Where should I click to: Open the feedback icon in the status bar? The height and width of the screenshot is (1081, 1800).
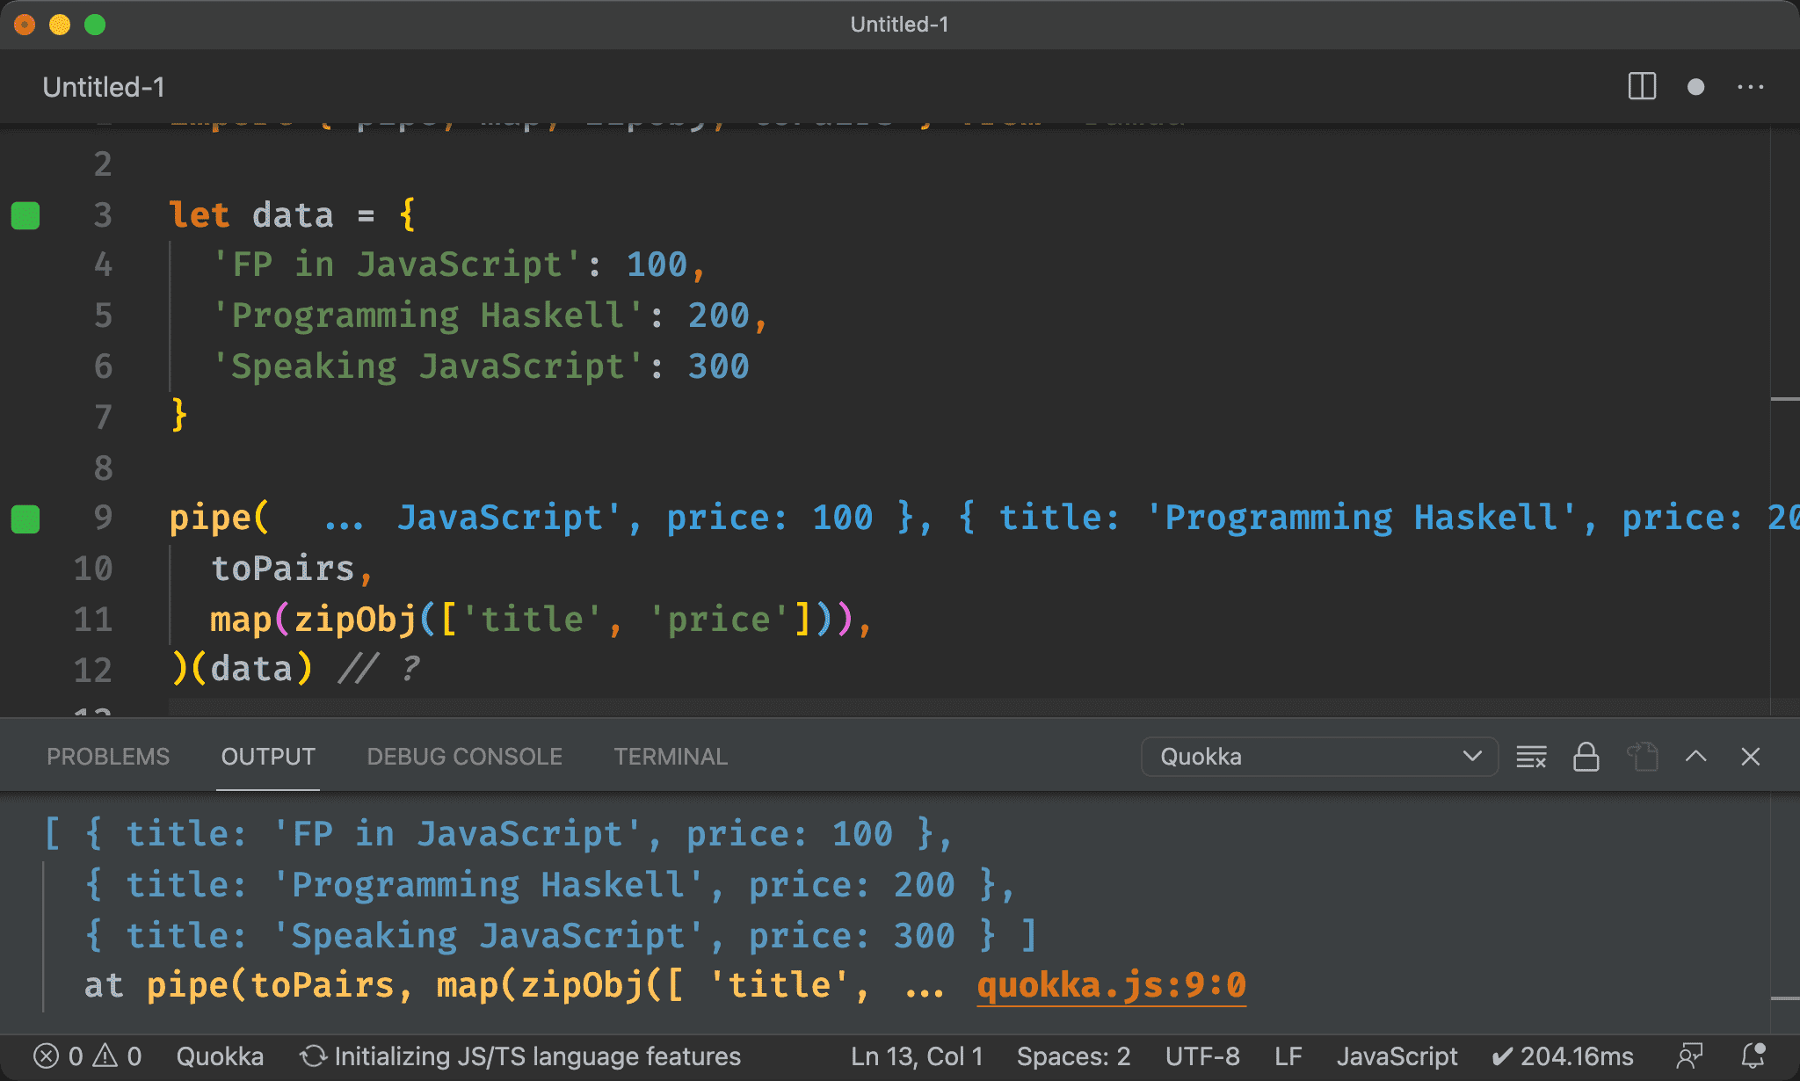[x=1689, y=1056]
